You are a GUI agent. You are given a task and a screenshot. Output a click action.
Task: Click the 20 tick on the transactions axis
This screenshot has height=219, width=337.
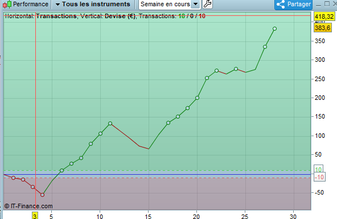[196, 216]
